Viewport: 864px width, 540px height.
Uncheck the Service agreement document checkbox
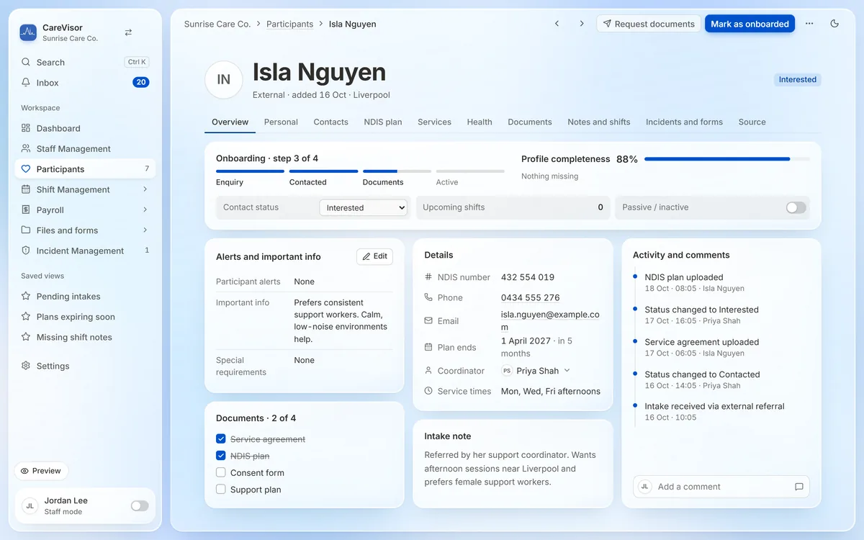point(221,438)
